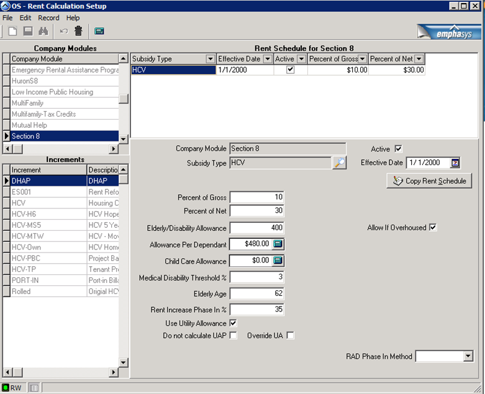Click the binoculars Find icon

43,30
